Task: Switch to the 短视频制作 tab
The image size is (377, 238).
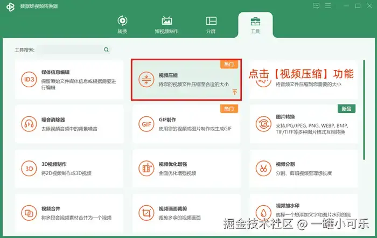Action: 166,25
